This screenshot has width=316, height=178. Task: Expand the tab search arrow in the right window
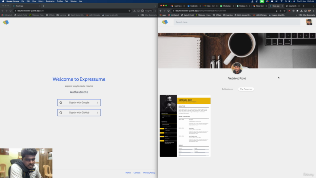[313, 6]
